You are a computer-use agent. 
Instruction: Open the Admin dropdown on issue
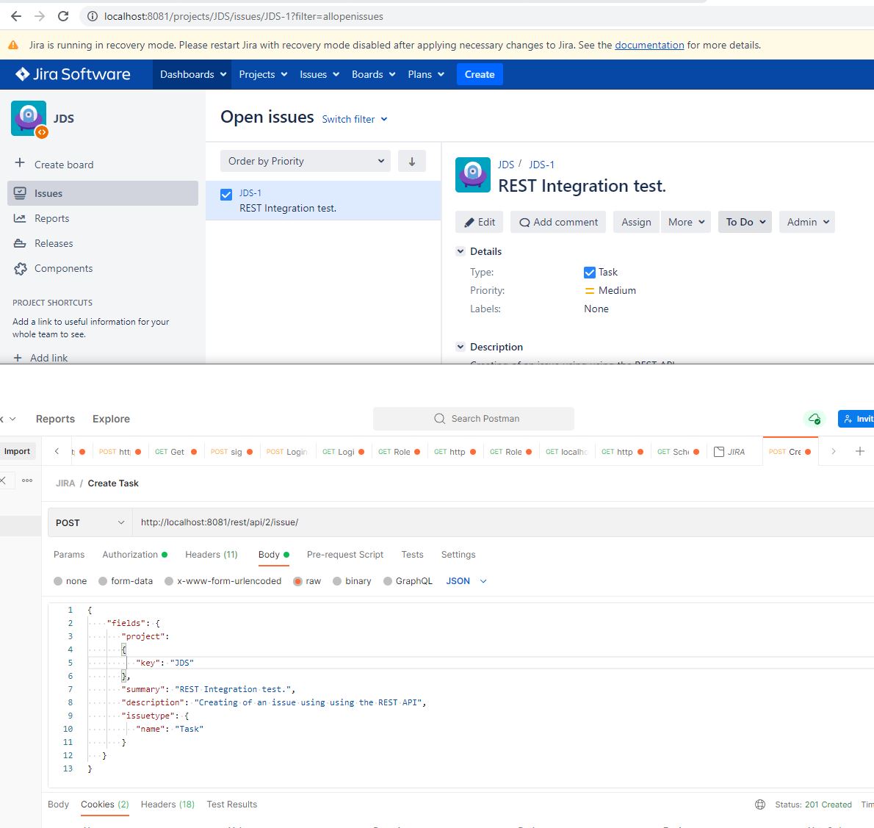click(807, 222)
